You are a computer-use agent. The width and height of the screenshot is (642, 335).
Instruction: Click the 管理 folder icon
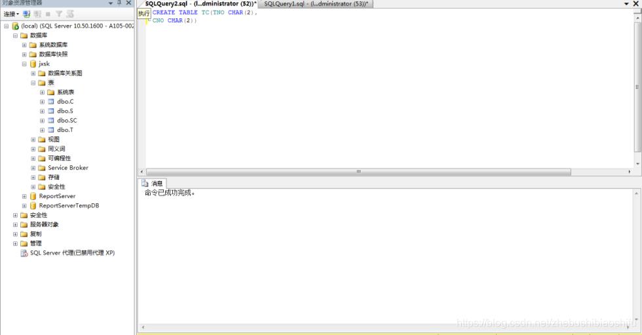(24, 243)
